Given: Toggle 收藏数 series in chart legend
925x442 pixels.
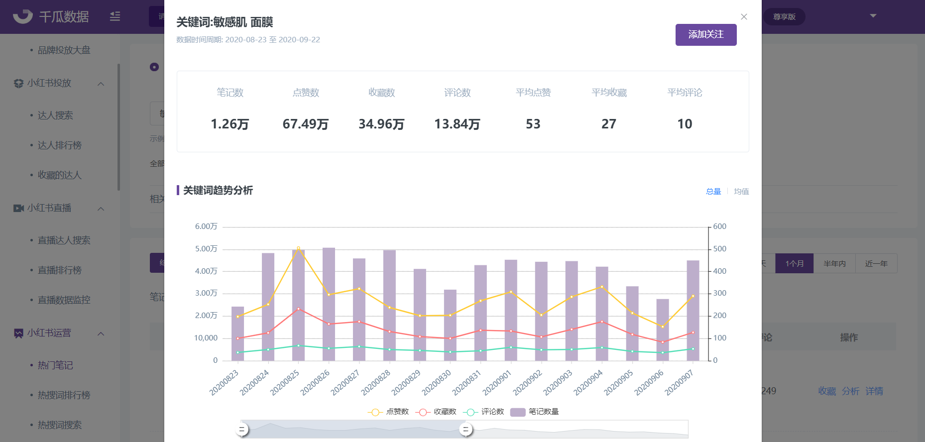Looking at the screenshot, I should pos(436,412).
